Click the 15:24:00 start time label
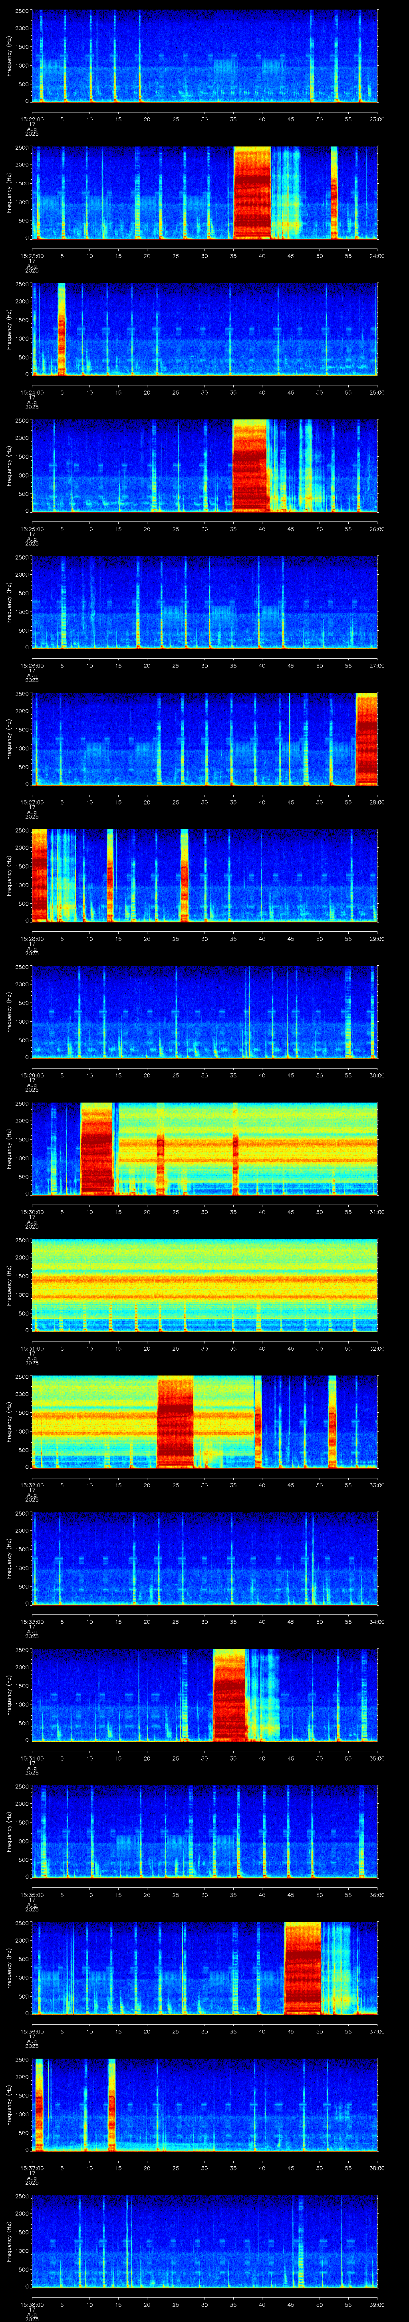The image size is (409, 2322). 32,392
